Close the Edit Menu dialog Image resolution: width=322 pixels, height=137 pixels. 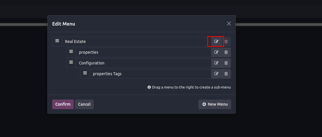[x=229, y=24]
